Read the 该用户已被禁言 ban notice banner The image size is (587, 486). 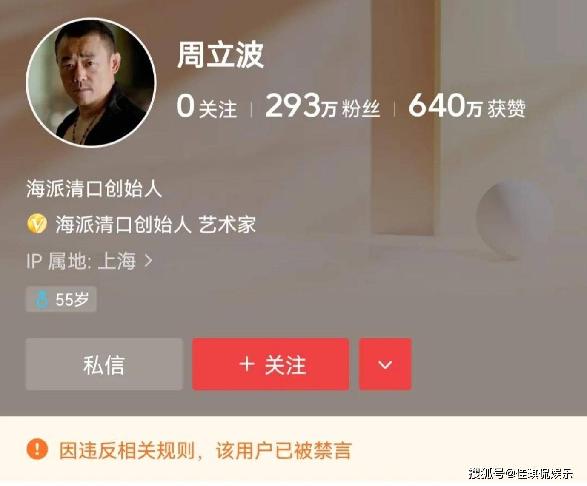coord(293,449)
